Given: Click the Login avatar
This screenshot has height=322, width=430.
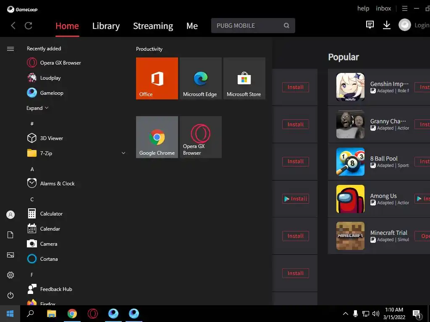Looking at the screenshot, I should click(x=405, y=25).
